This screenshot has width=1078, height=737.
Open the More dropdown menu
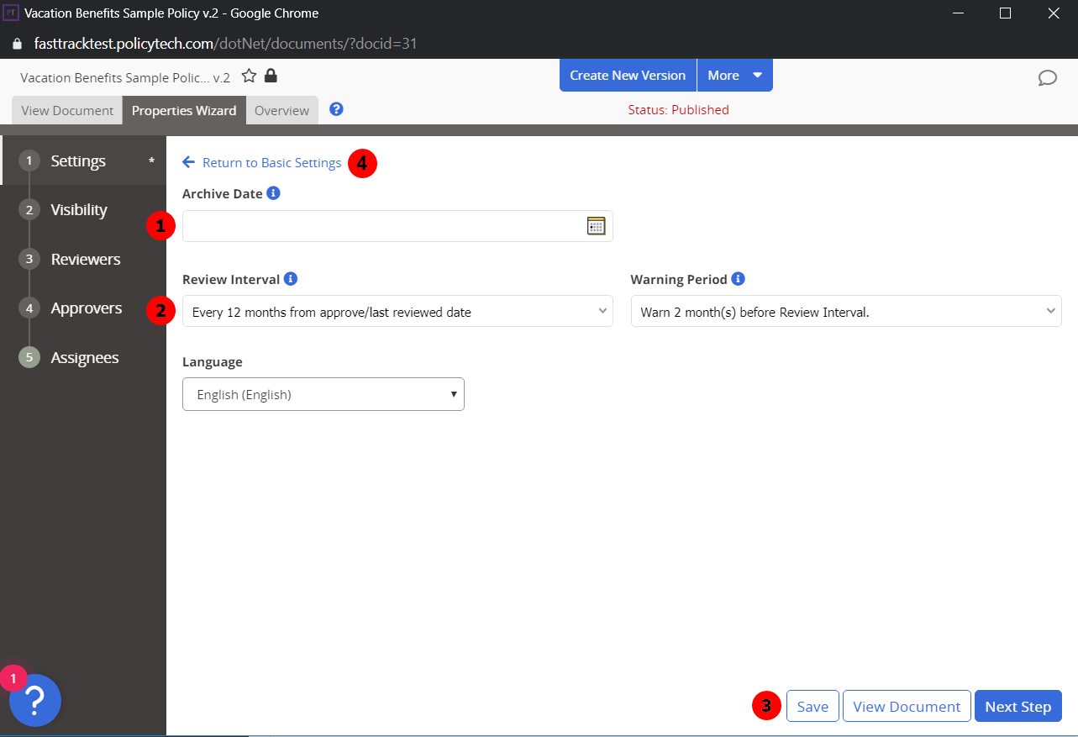[734, 75]
